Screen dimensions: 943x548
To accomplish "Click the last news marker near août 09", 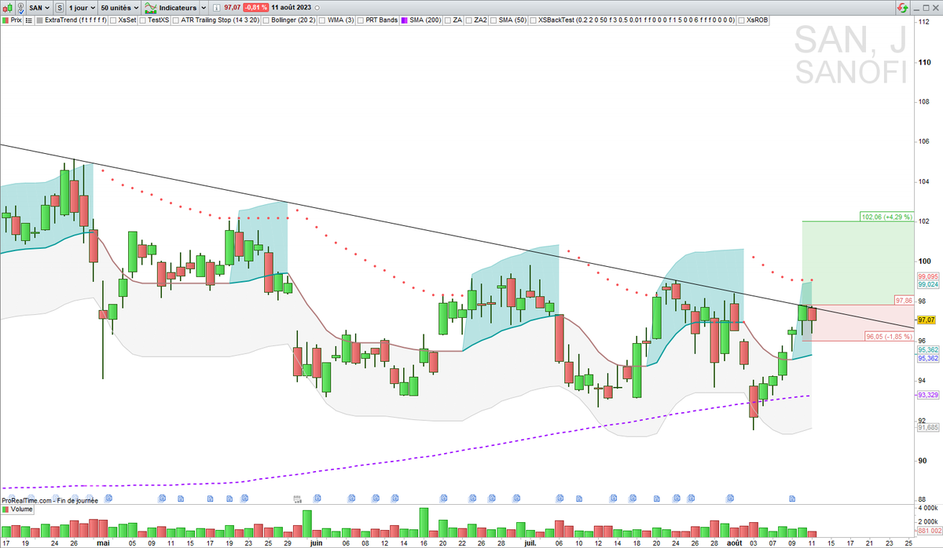I will (x=792, y=498).
